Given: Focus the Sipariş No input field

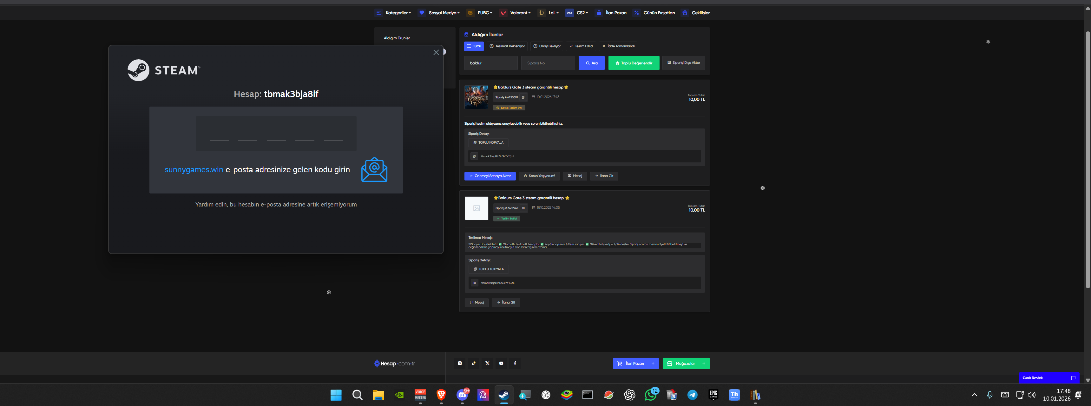Looking at the screenshot, I should [x=548, y=63].
